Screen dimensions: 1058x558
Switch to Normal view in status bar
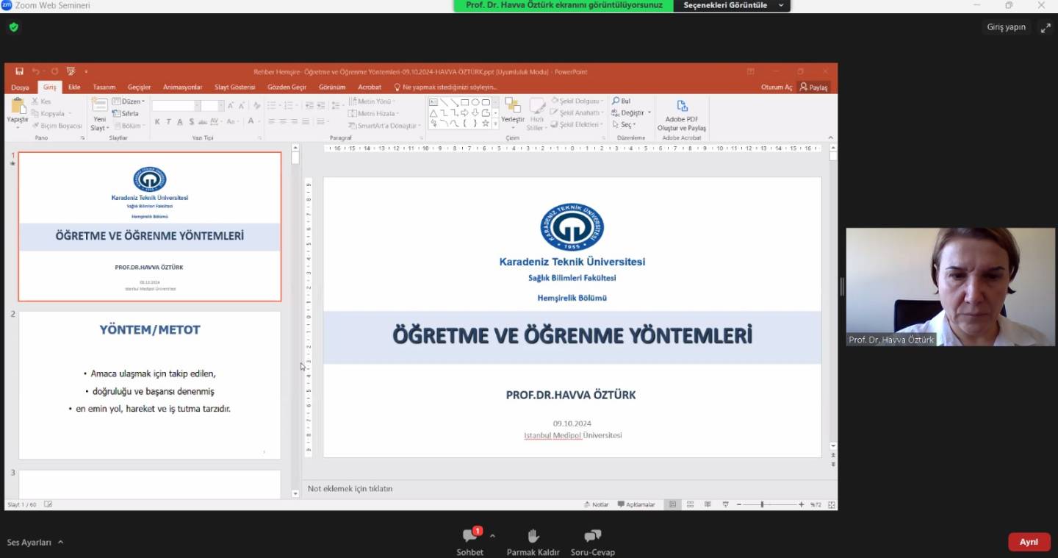(x=672, y=504)
